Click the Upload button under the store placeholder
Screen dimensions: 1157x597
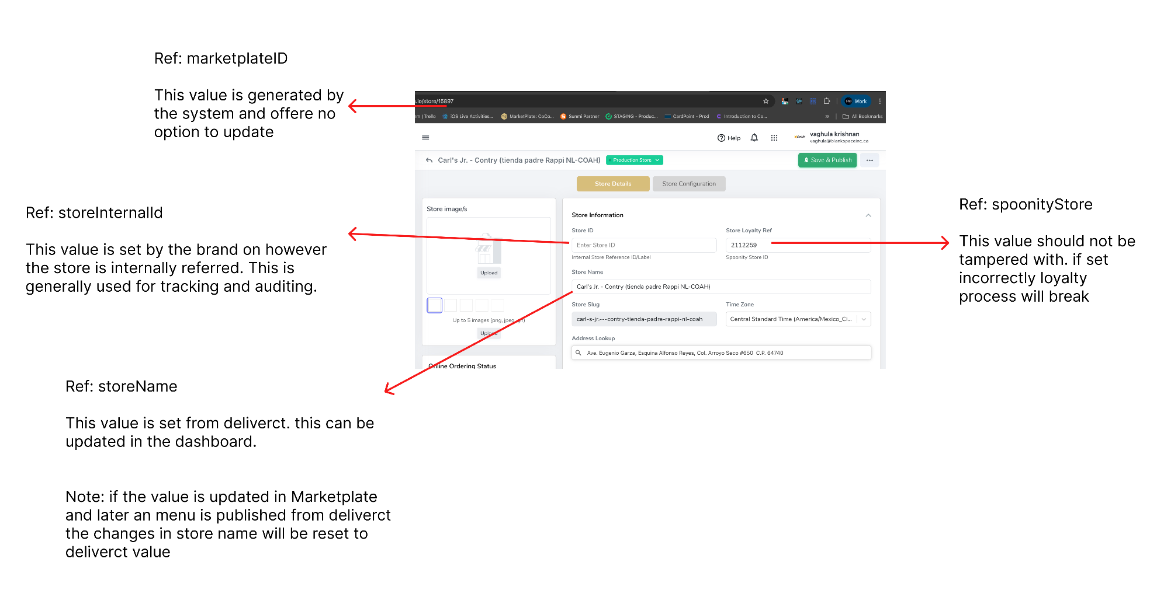click(x=489, y=273)
